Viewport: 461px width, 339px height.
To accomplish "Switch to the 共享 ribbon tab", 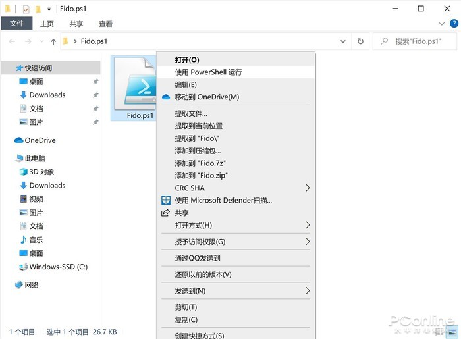I will click(76, 24).
